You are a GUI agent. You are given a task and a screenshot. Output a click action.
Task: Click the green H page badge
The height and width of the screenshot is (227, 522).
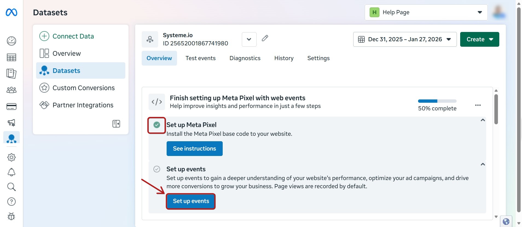click(x=375, y=12)
